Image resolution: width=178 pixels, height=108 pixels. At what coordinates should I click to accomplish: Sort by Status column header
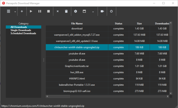click(118, 24)
